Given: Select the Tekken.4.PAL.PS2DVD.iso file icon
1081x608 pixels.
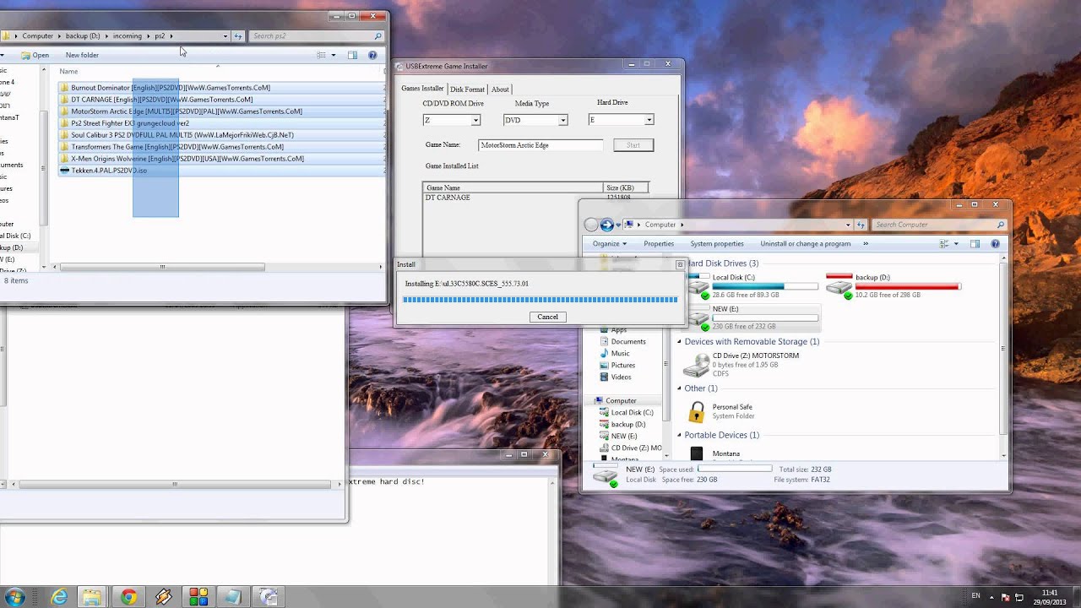Looking at the screenshot, I should 64,171.
